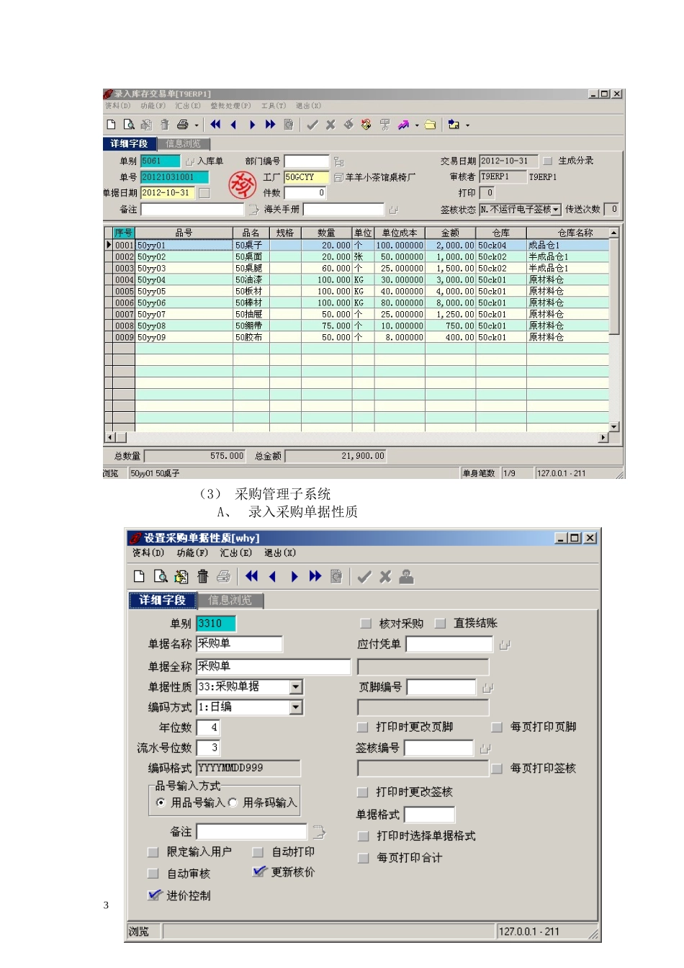
Task: Uncheck 进价控制 checkbox
Action: 154,895
